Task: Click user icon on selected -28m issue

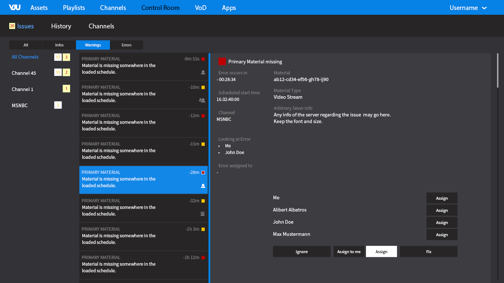Action: point(203,186)
